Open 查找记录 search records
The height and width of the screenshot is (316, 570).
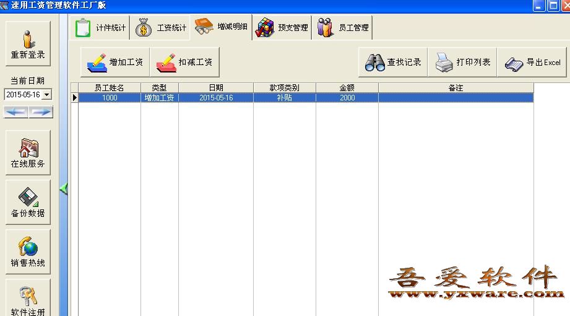393,62
